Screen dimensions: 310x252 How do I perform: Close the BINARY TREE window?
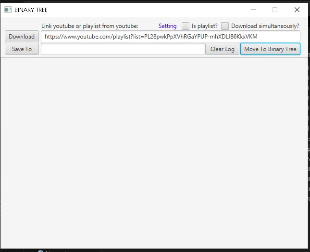297,10
